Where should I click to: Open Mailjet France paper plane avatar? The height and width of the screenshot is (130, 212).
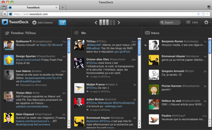point(79,88)
